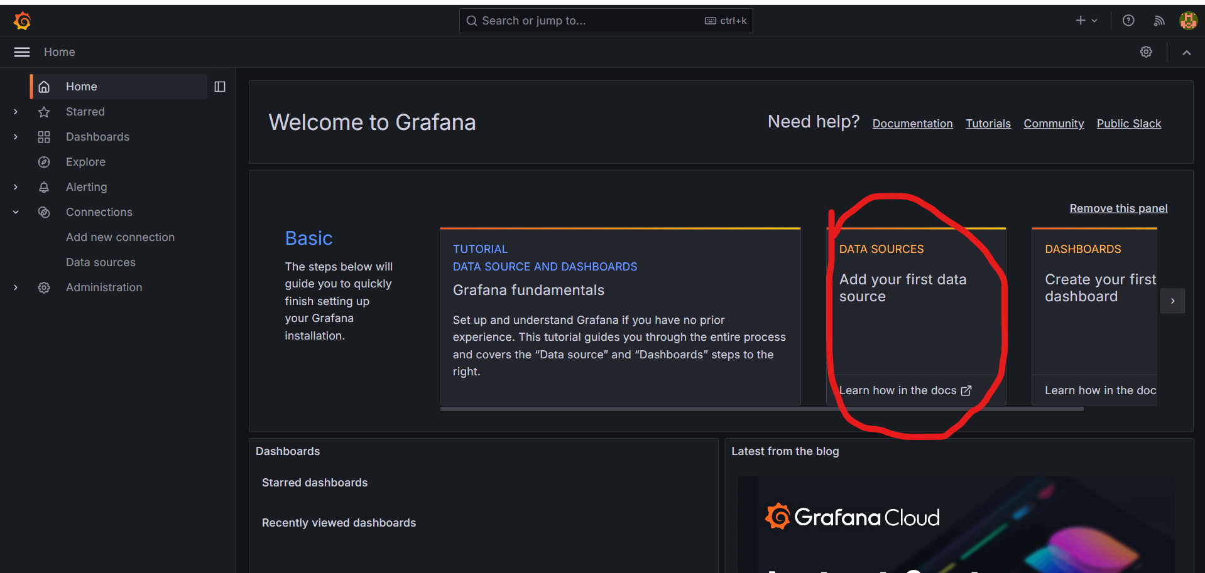
Task: Click the setup cards horizontal scrollbar
Action: point(762,409)
